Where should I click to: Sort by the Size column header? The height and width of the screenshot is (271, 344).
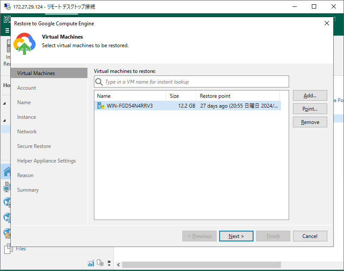181,96
